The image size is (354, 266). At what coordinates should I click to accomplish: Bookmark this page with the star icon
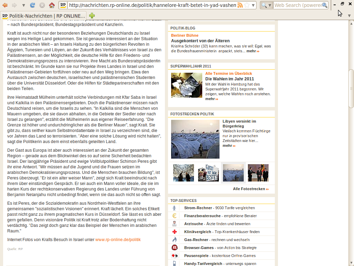[x=247, y=5]
